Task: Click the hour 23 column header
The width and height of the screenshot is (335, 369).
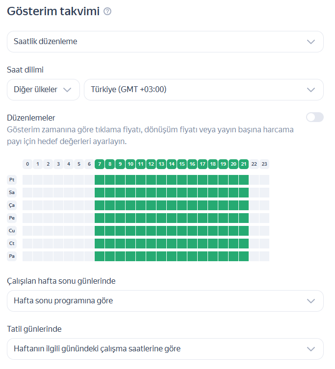Action: coord(264,164)
